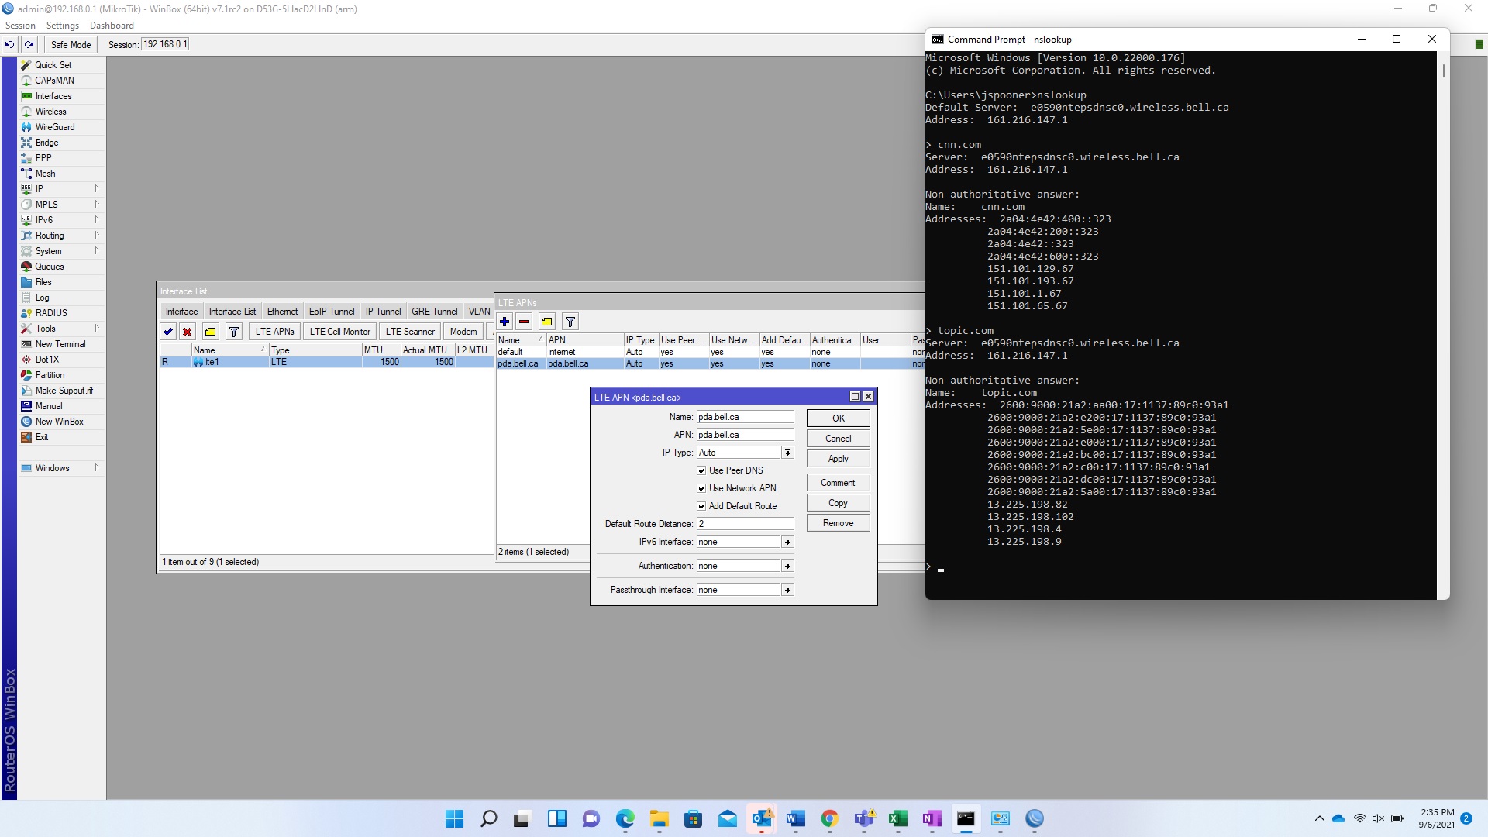Viewport: 1488px width, 837px height.
Task: Disable the interface with the red X icon
Action: (x=188, y=332)
